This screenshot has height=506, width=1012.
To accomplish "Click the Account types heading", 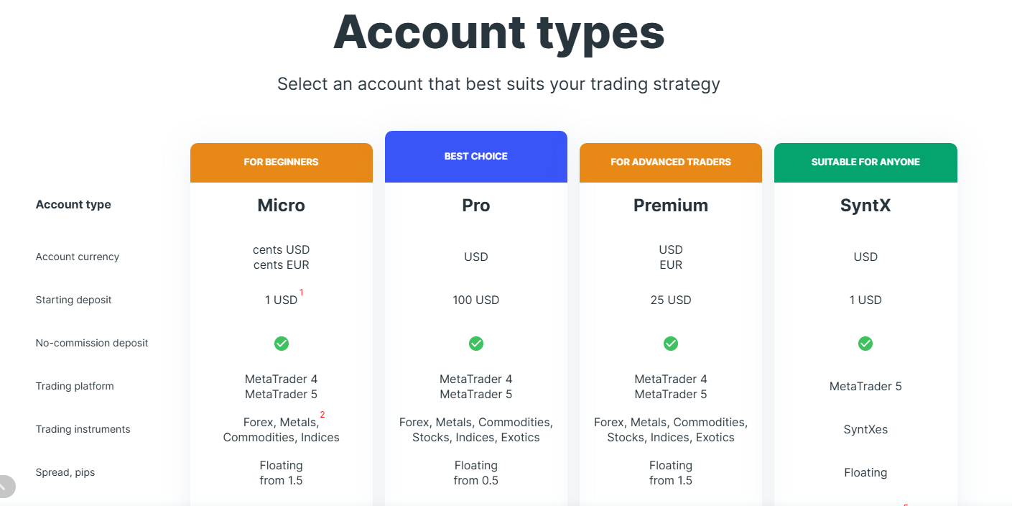I will pos(499,32).
